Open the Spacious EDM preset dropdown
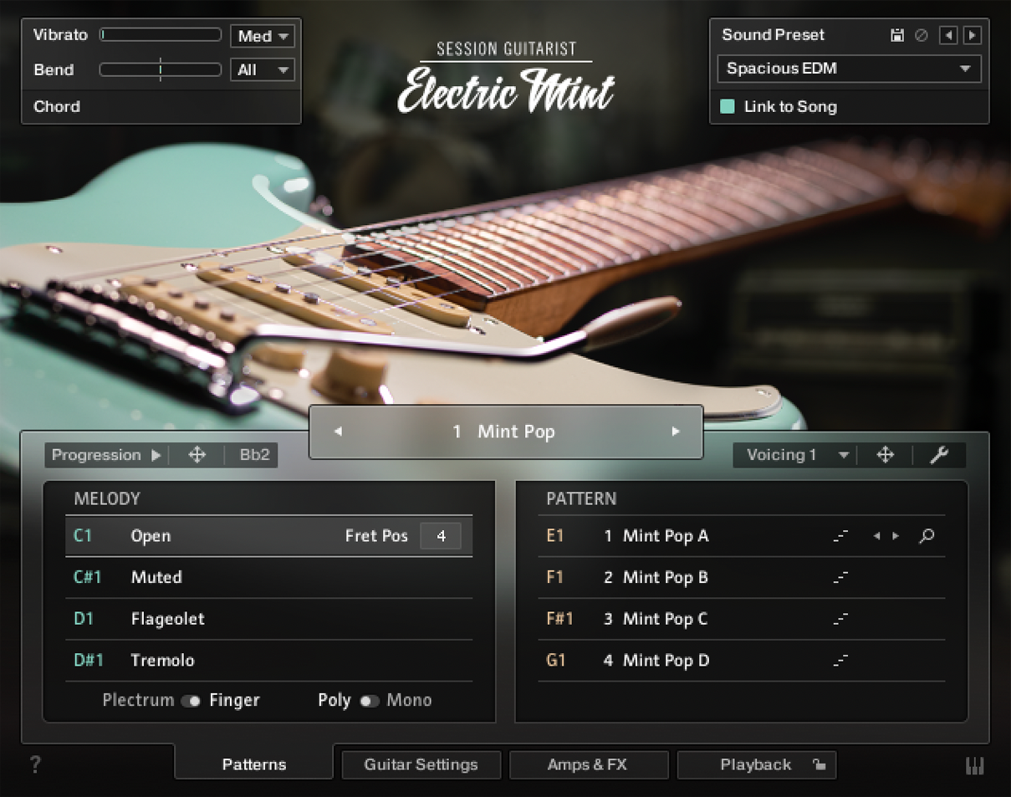This screenshot has width=1011, height=797. tap(848, 69)
